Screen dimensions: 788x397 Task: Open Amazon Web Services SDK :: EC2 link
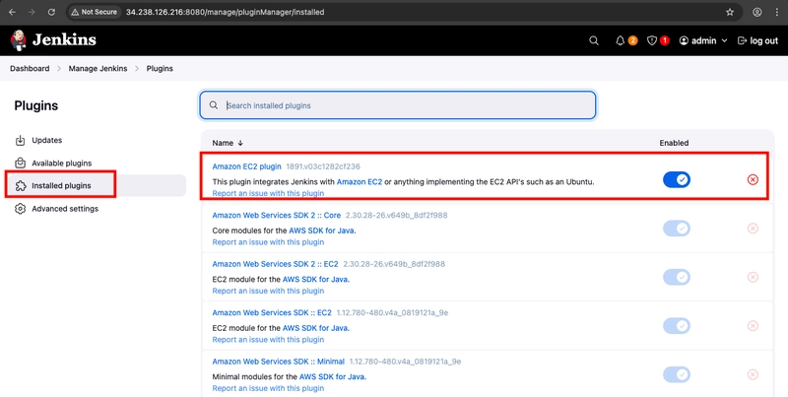272,313
